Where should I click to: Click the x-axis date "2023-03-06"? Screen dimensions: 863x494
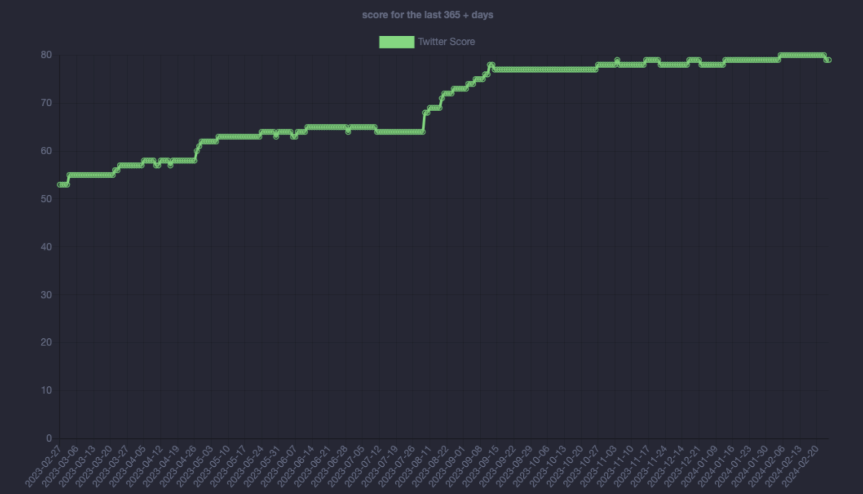click(60, 466)
